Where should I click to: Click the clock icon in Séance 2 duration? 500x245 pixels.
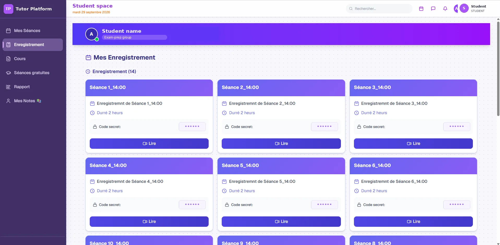224,113
